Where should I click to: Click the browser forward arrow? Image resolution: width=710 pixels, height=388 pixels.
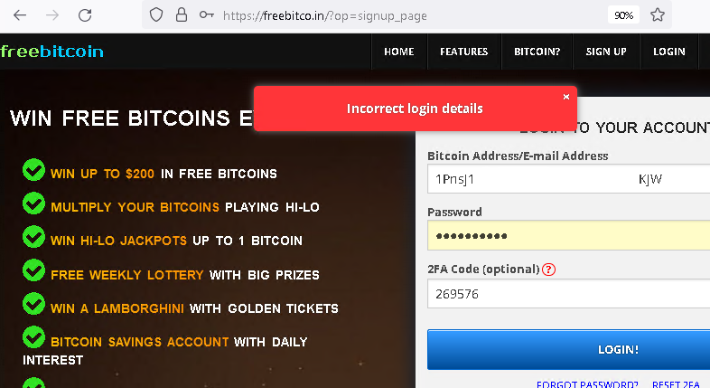click(52, 15)
